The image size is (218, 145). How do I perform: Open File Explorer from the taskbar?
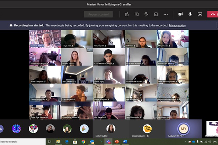tap(58, 142)
